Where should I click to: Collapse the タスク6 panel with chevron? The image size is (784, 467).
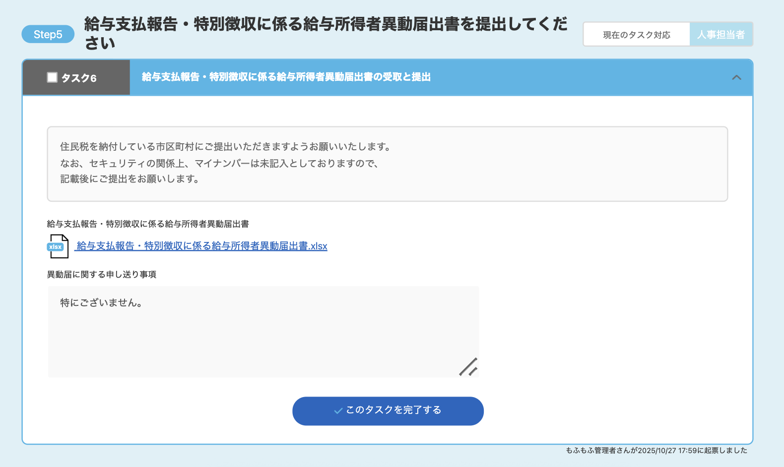[x=737, y=77]
